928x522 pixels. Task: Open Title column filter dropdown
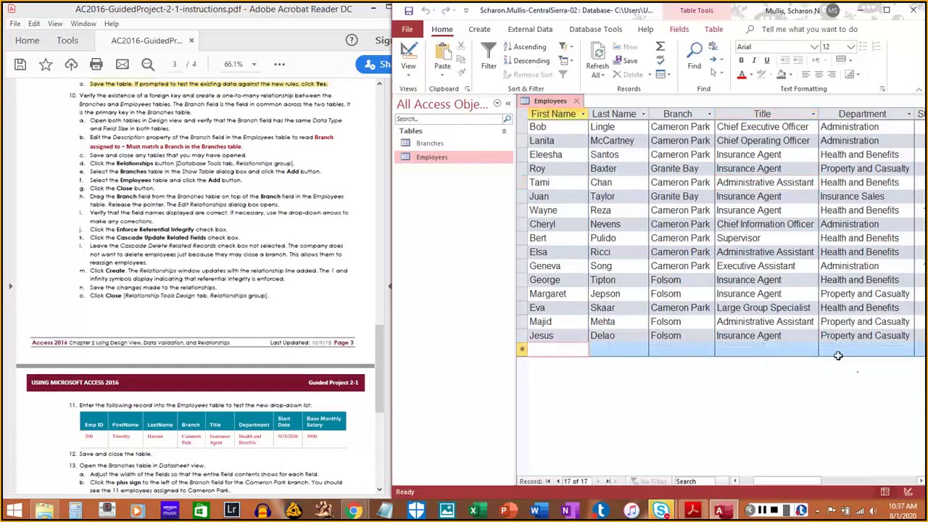813,115
